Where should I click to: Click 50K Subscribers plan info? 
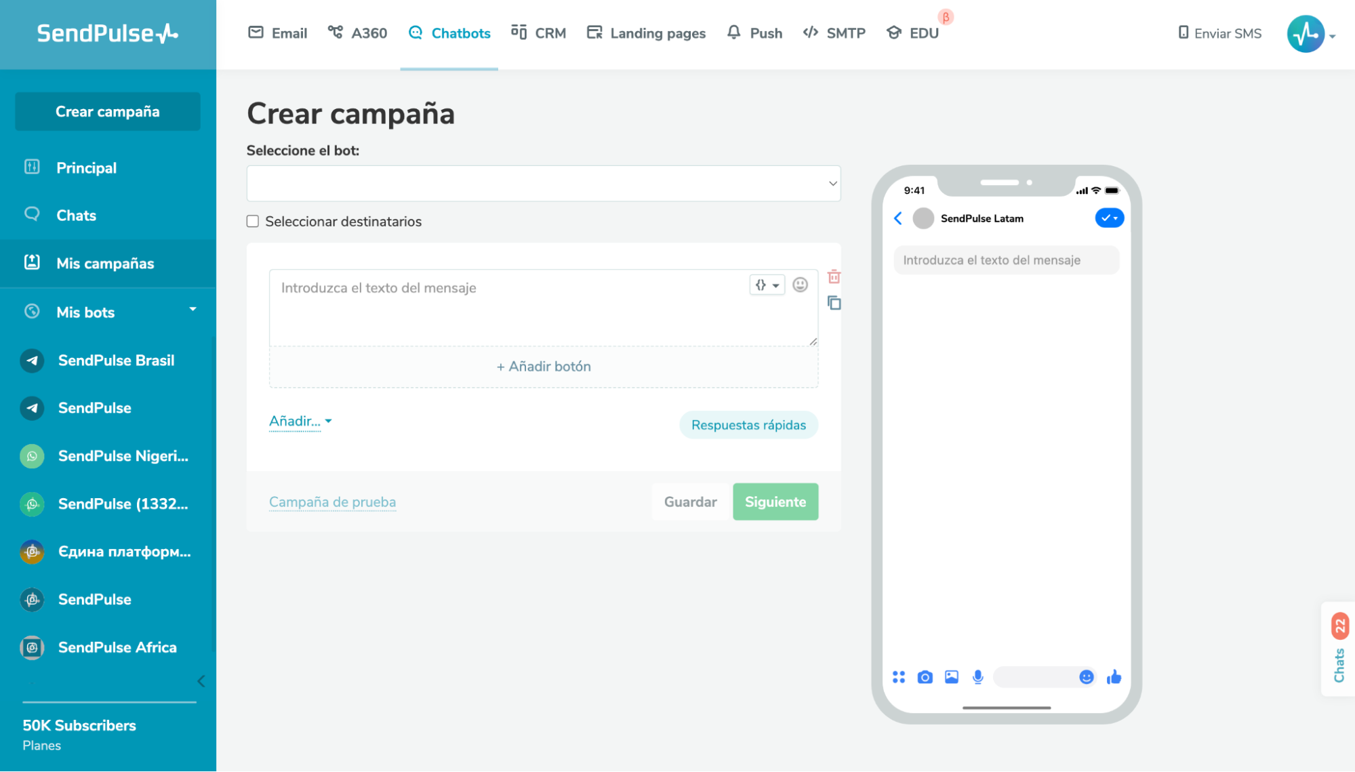79,726
